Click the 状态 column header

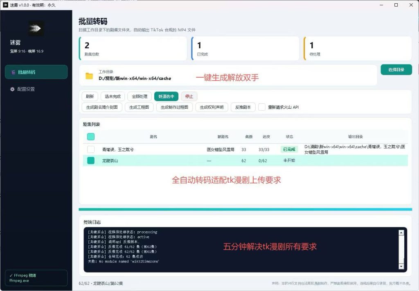click(289, 137)
